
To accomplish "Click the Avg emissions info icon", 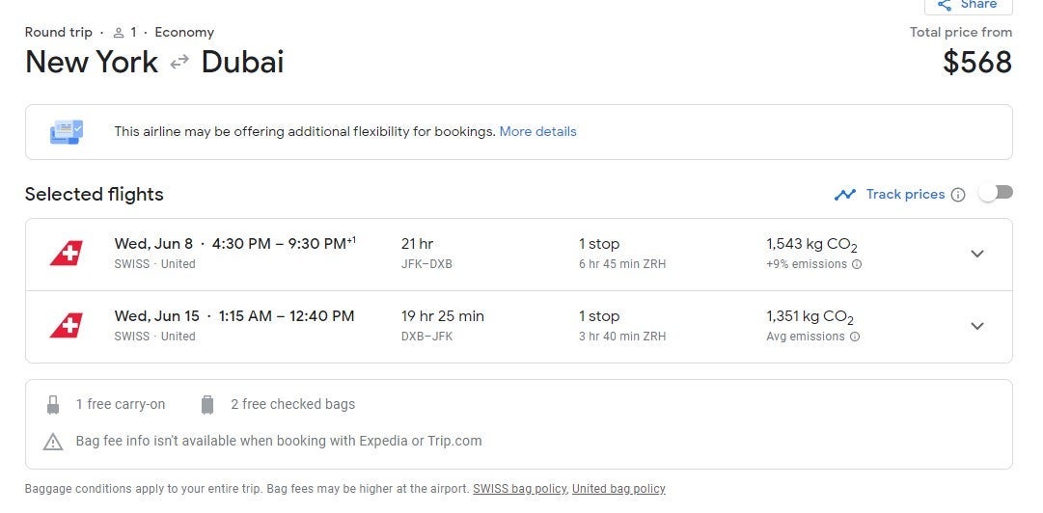I will (x=855, y=337).
